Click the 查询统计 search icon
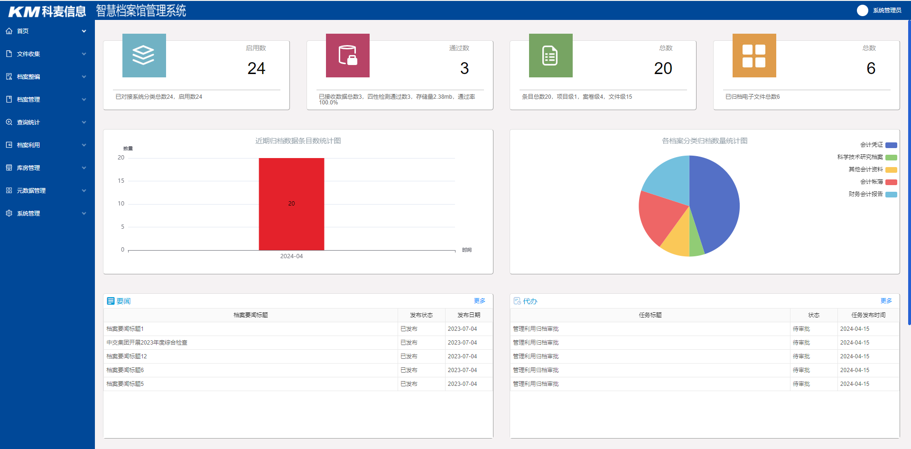The image size is (911, 449). (9, 122)
